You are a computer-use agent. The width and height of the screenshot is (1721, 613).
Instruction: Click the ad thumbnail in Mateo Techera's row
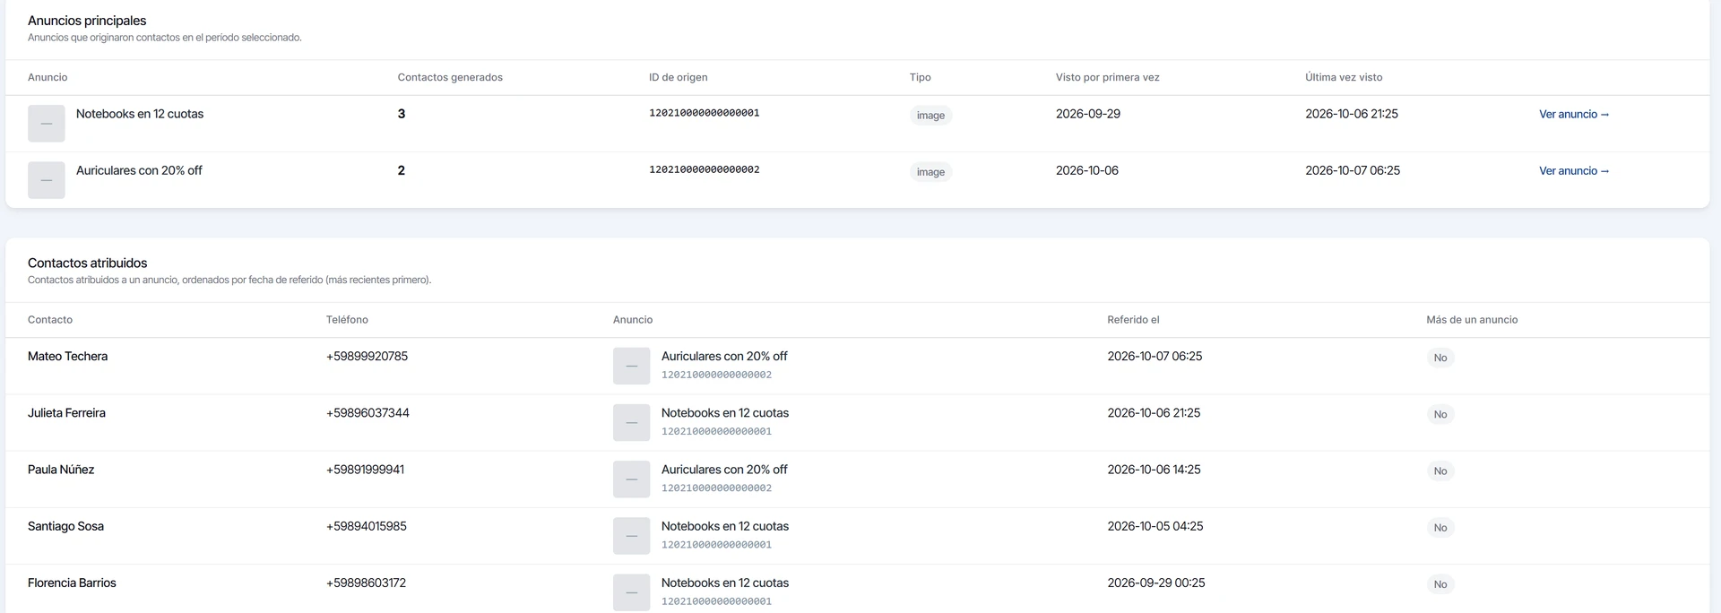632,366
